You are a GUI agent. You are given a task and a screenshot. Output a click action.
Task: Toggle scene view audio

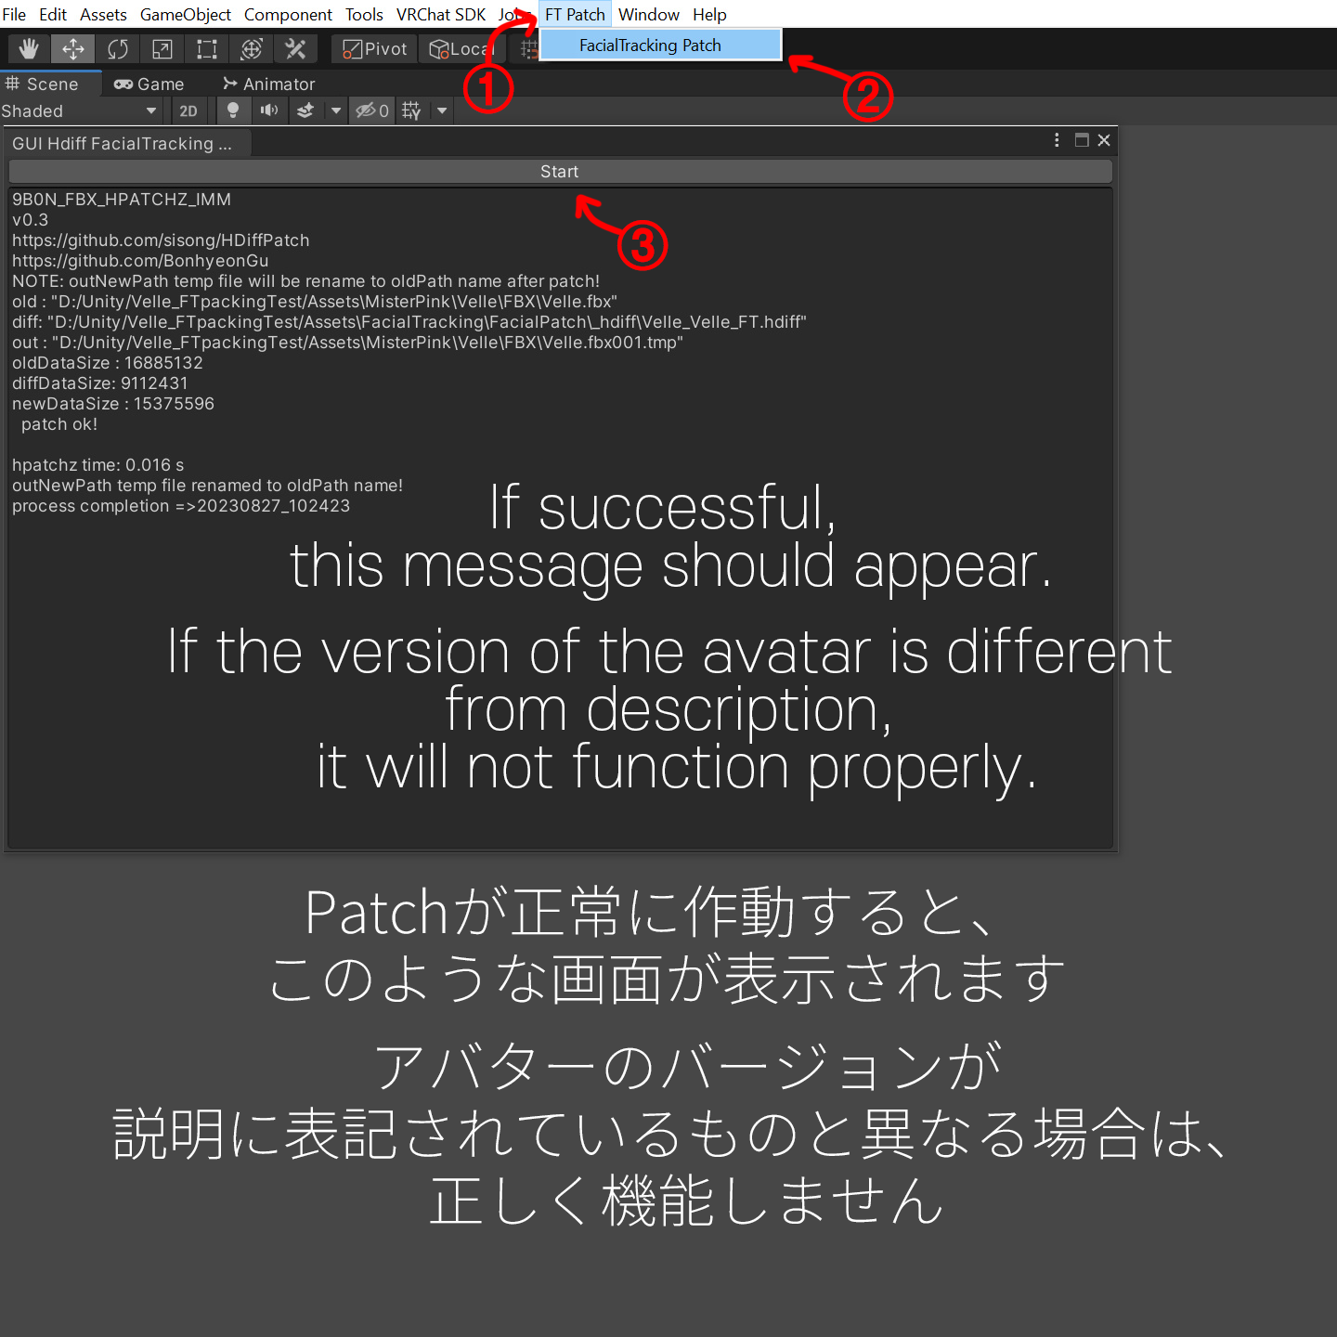click(x=269, y=110)
